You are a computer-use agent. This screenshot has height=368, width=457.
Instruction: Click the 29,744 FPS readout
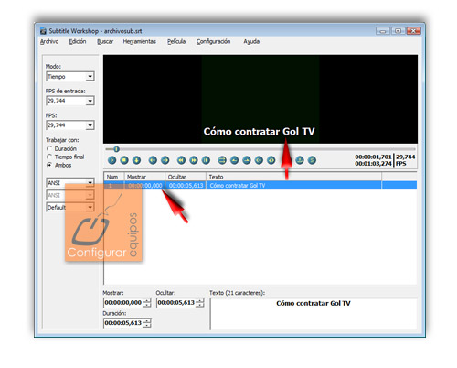[406, 160]
